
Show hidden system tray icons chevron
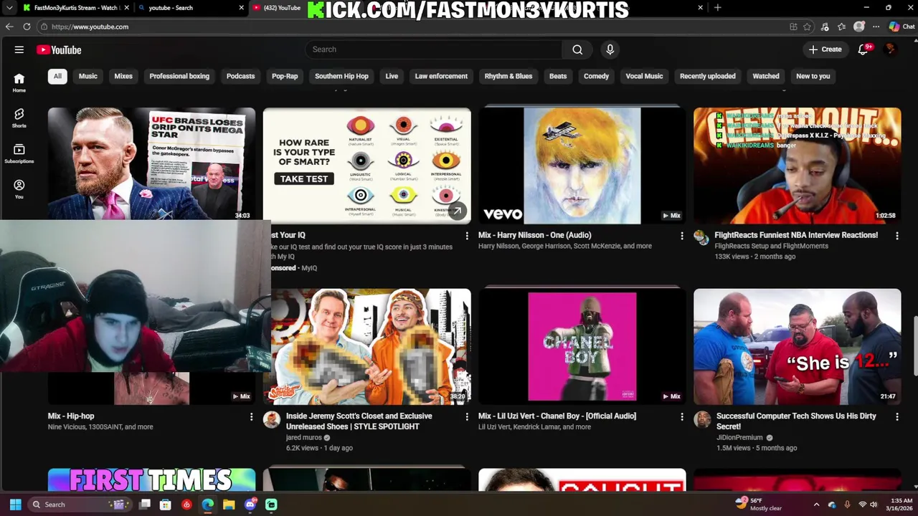(816, 505)
